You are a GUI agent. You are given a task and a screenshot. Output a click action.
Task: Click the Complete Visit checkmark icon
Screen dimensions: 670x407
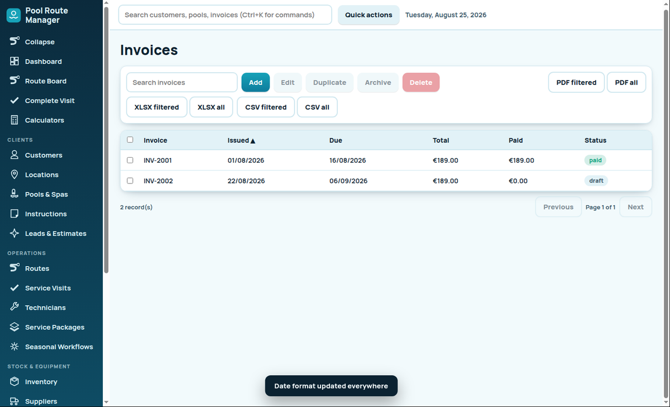(x=15, y=101)
